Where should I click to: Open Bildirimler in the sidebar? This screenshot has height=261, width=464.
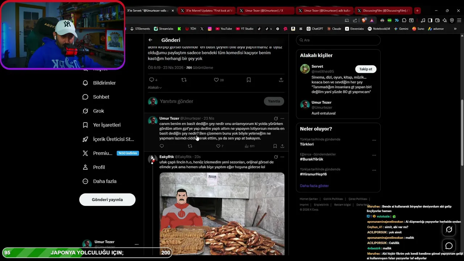(99, 83)
